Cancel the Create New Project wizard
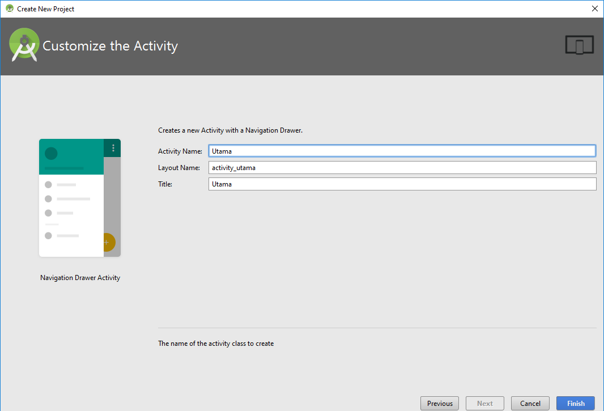Image resolution: width=604 pixels, height=411 pixels. [x=530, y=403]
